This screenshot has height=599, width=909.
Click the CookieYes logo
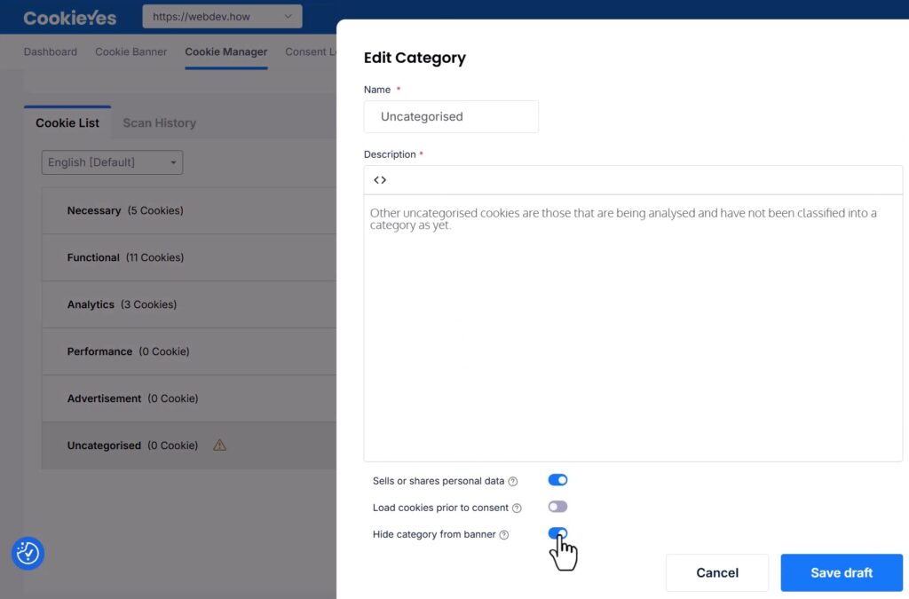point(69,17)
